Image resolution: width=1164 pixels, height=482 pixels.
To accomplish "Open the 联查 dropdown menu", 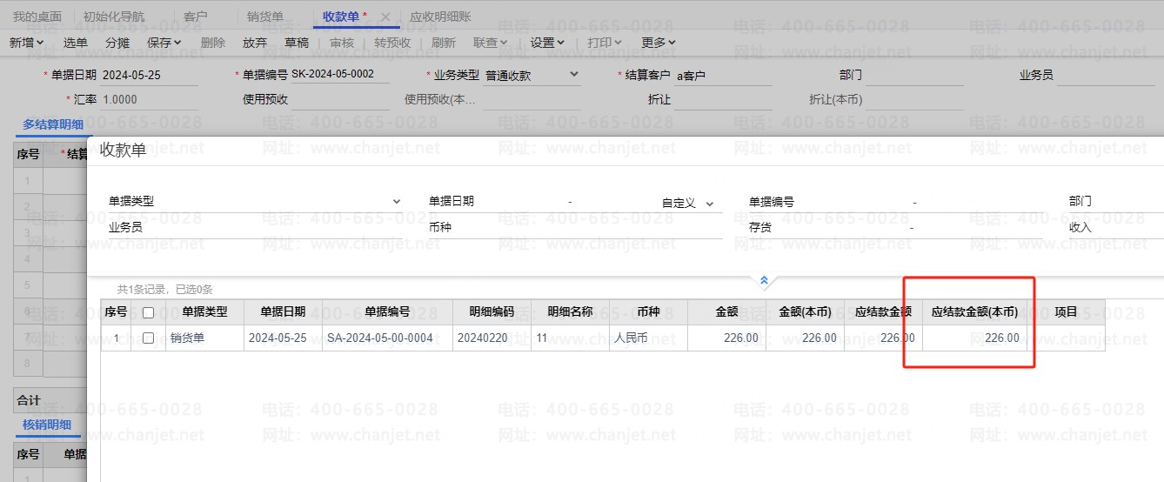I will (491, 42).
